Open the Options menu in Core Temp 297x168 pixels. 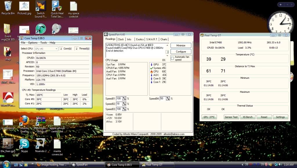pyautogui.click(x=32, y=43)
